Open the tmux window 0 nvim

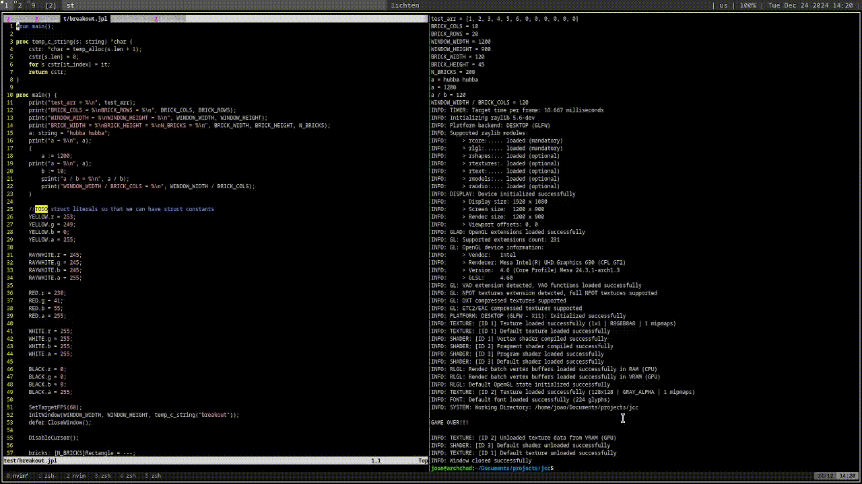18,476
